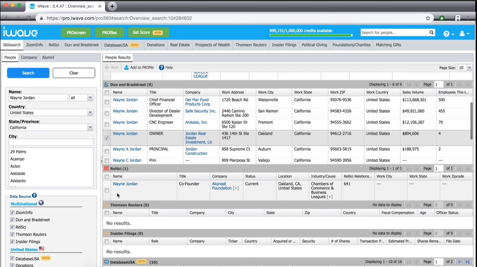Click the Multinational globe icon

41,203
